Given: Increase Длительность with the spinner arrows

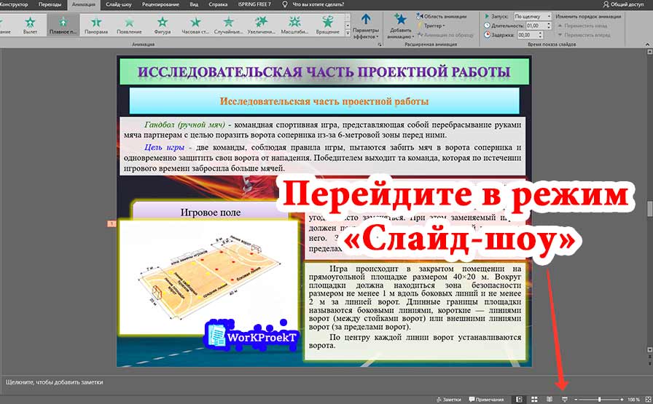Looking at the screenshot, I should coord(549,24).
